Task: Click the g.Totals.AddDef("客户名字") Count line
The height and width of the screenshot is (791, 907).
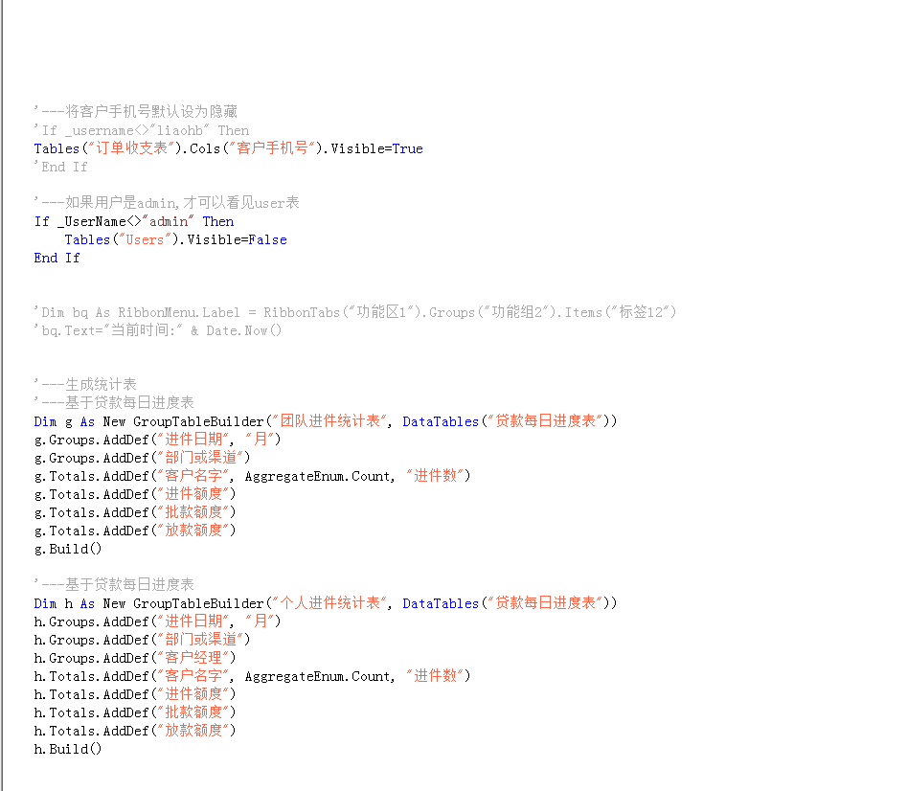Action: [253, 476]
